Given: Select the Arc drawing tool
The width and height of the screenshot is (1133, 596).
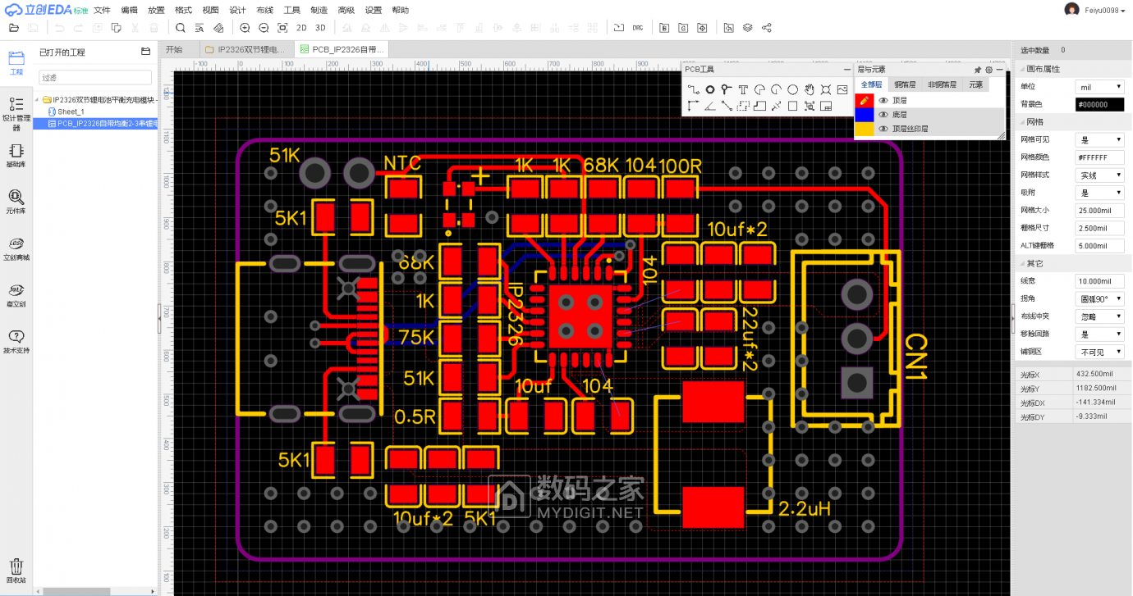Looking at the screenshot, I should [759, 90].
